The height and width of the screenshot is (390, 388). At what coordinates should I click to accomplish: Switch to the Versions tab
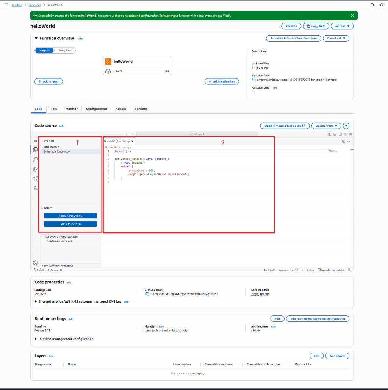[x=141, y=109]
